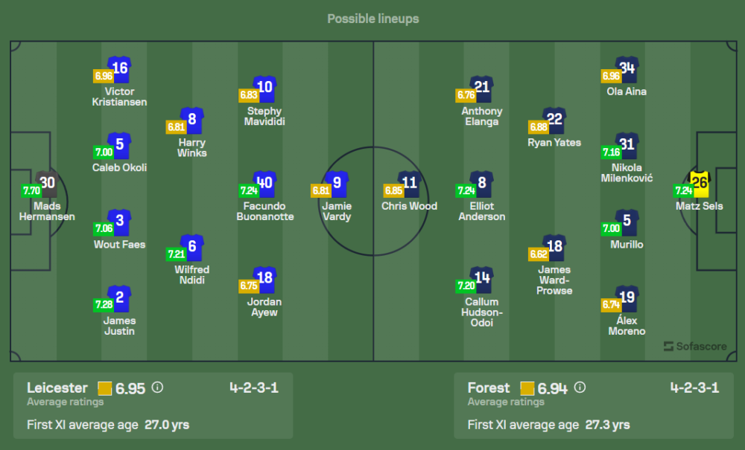The image size is (745, 450).
Task: Click Mads Hermansen's number 30 shirt
Action: pos(47,183)
